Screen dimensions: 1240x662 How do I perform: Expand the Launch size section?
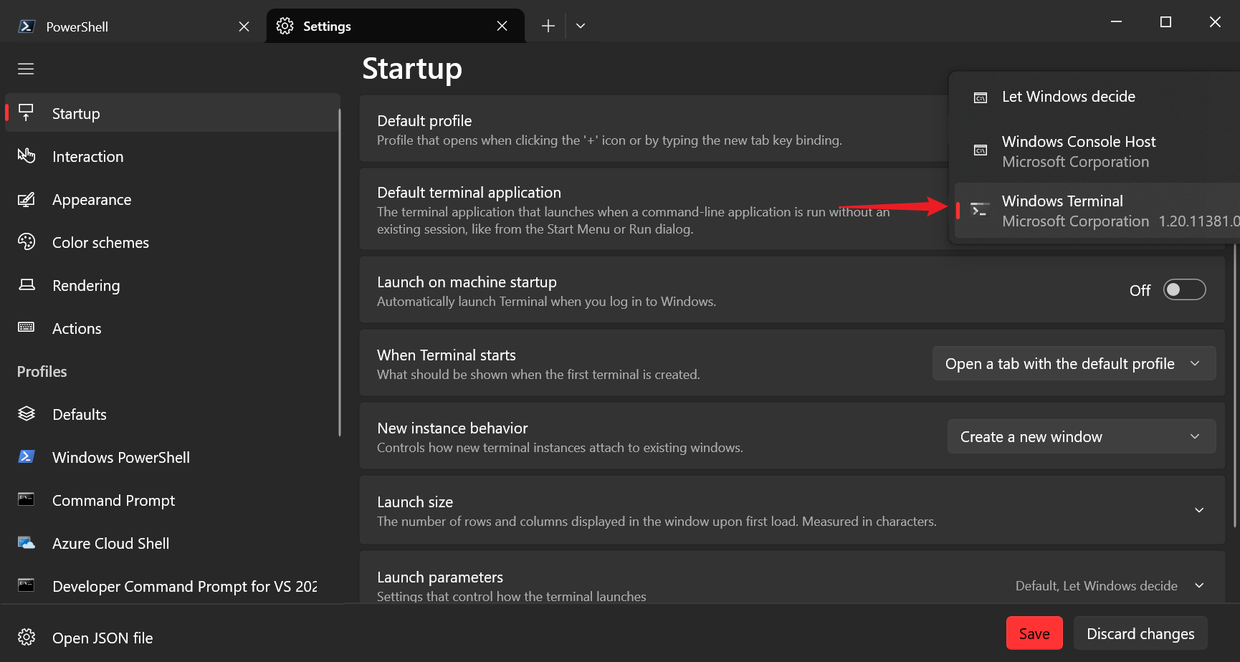1198,511
